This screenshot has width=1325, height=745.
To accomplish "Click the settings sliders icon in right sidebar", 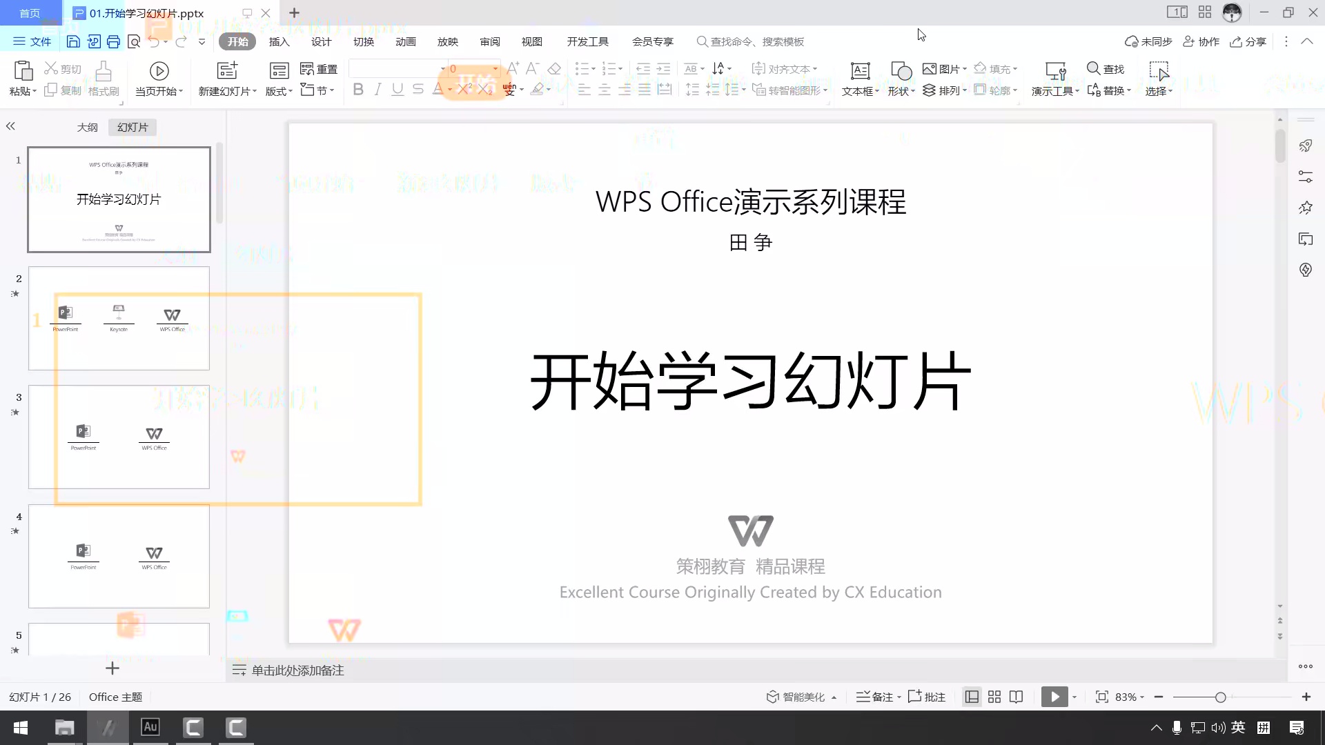I will [1306, 177].
